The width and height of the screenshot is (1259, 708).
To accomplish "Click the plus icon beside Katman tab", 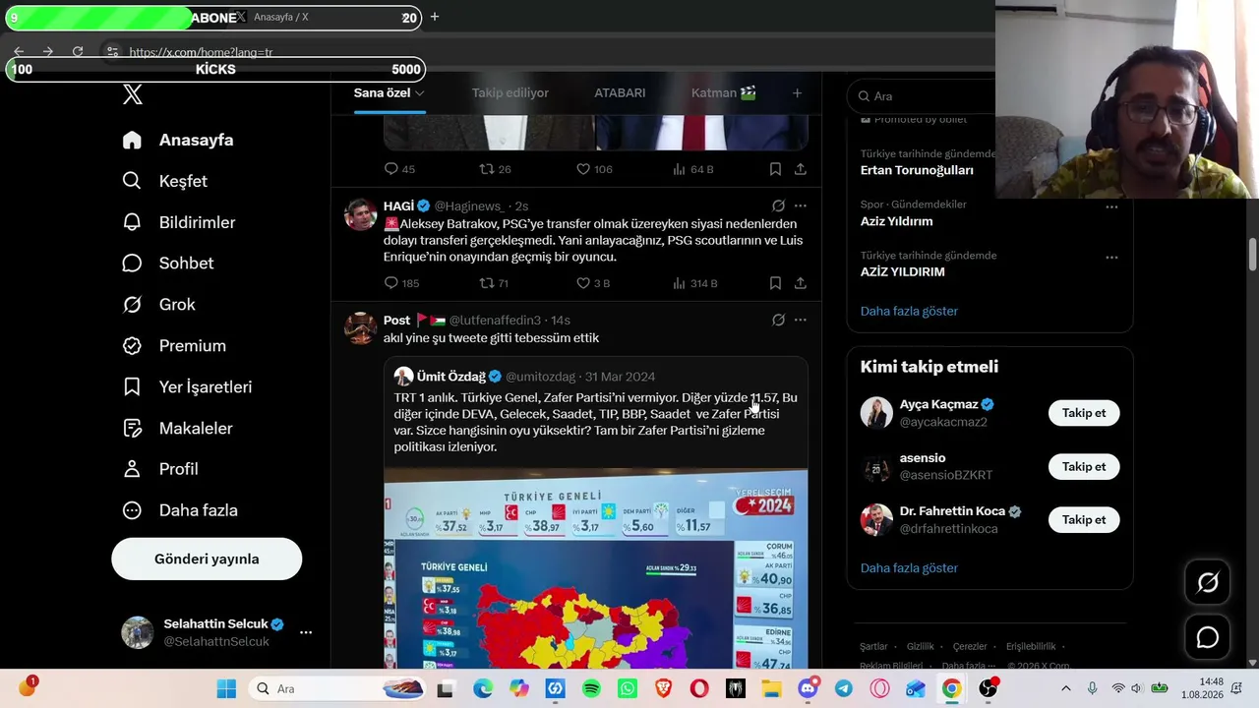I will (797, 92).
